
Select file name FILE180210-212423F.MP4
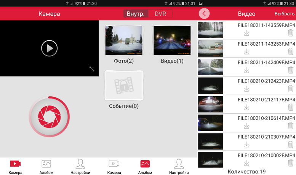pos(266,81)
